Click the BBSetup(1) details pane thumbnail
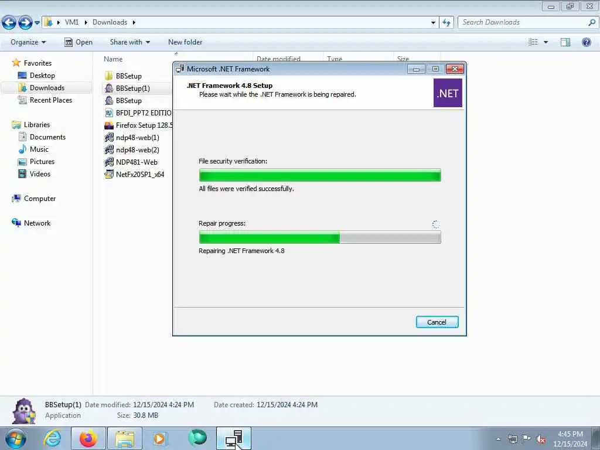This screenshot has width=600, height=450. (24, 411)
